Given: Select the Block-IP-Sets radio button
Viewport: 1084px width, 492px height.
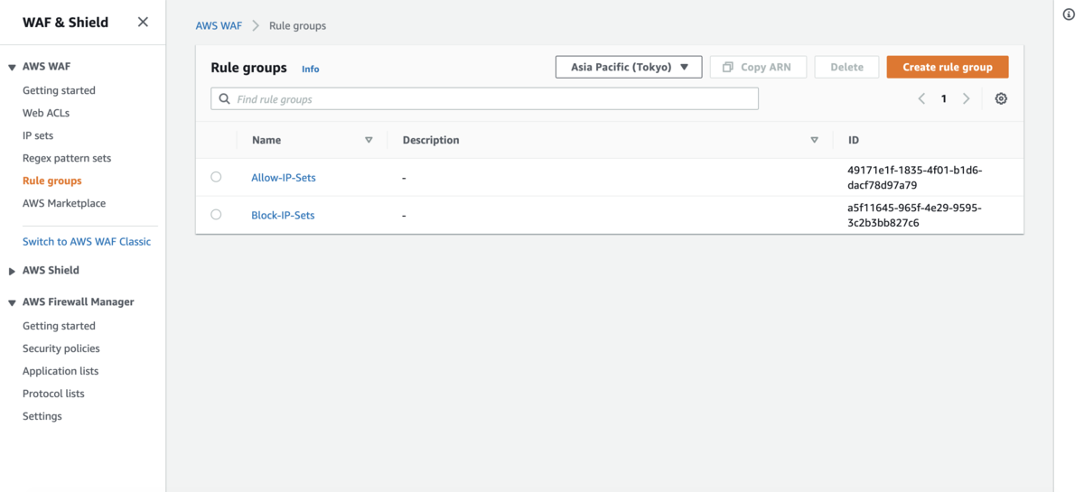Looking at the screenshot, I should coord(216,215).
